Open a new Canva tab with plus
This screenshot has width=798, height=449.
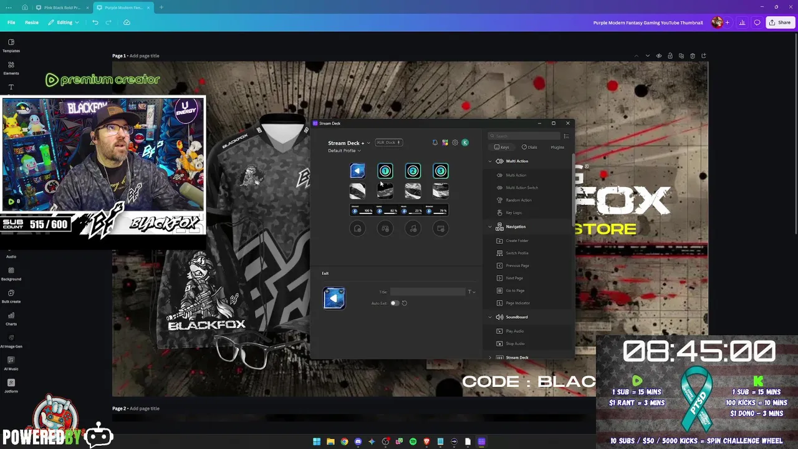161,7
